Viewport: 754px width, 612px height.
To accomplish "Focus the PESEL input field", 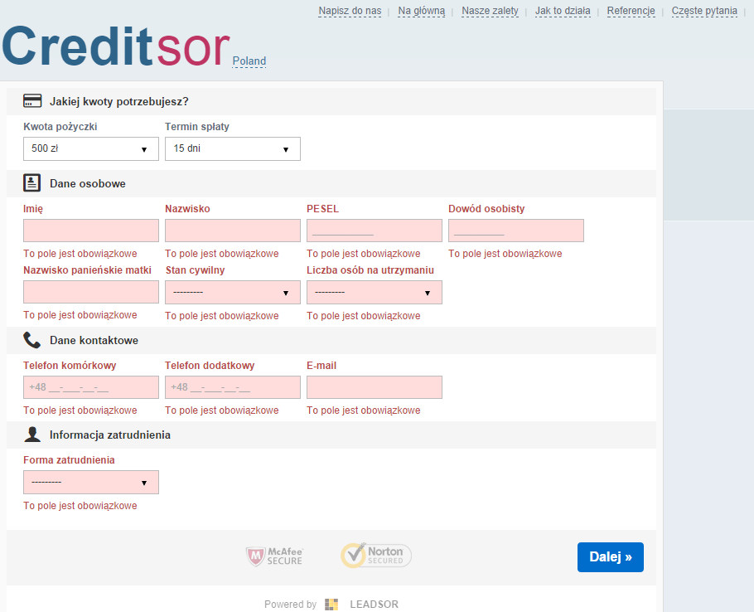I will tap(375, 231).
